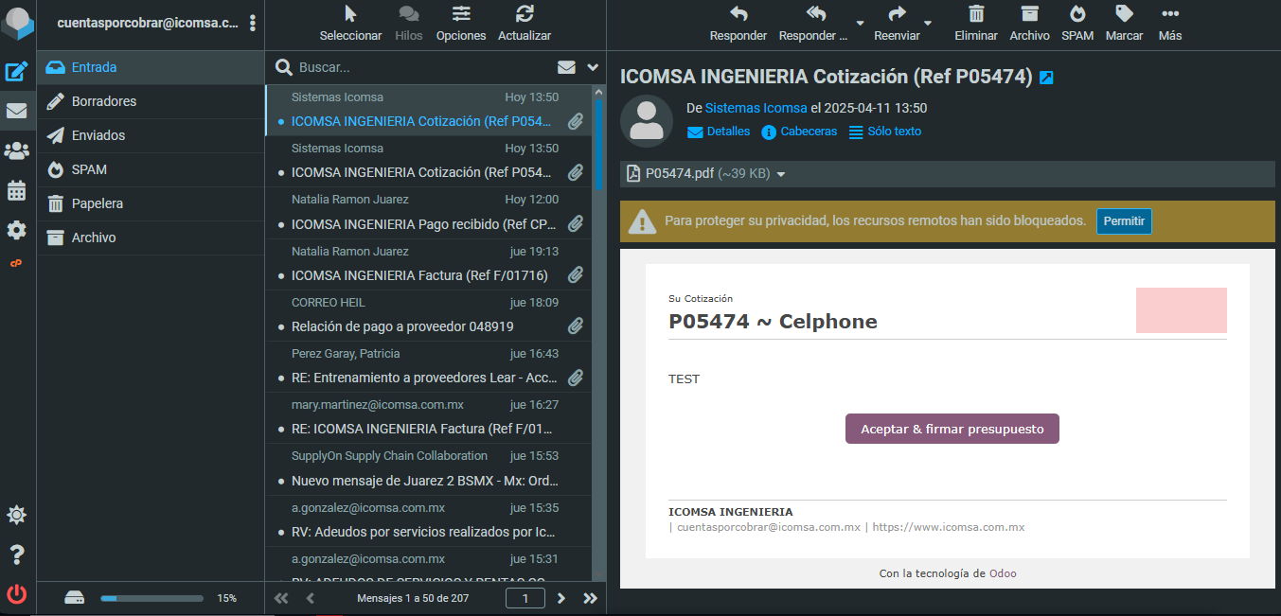1281x616 pixels.
Task: Open the Borradores drafts folder
Action: coord(151,101)
